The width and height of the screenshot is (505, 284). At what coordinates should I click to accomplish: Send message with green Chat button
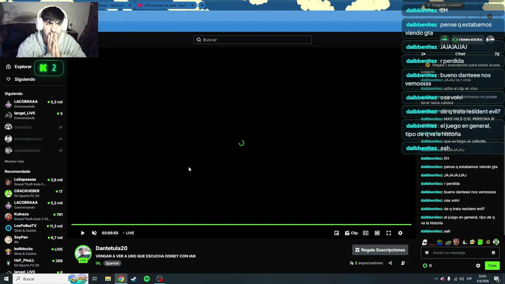pyautogui.click(x=492, y=266)
